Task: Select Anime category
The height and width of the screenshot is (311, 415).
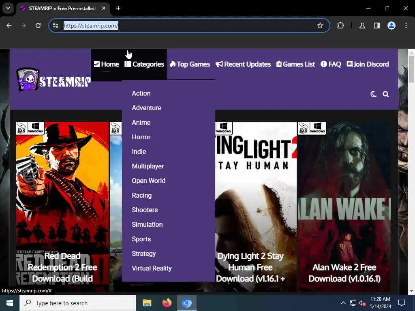Action: click(141, 122)
